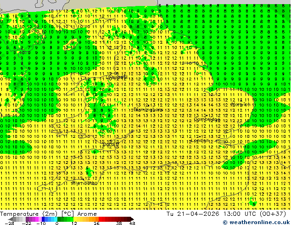Viewport: 291px width, 225px height.
Task: Click the -10 legend value
Action: [41, 223]
